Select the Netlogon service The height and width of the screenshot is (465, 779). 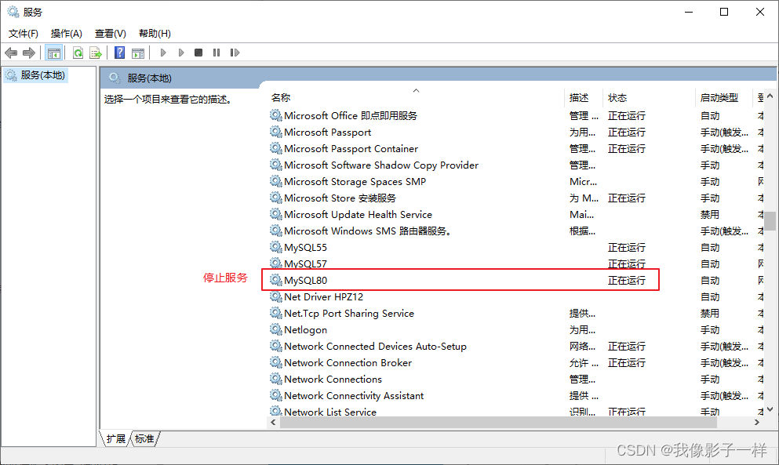(x=514, y=329)
